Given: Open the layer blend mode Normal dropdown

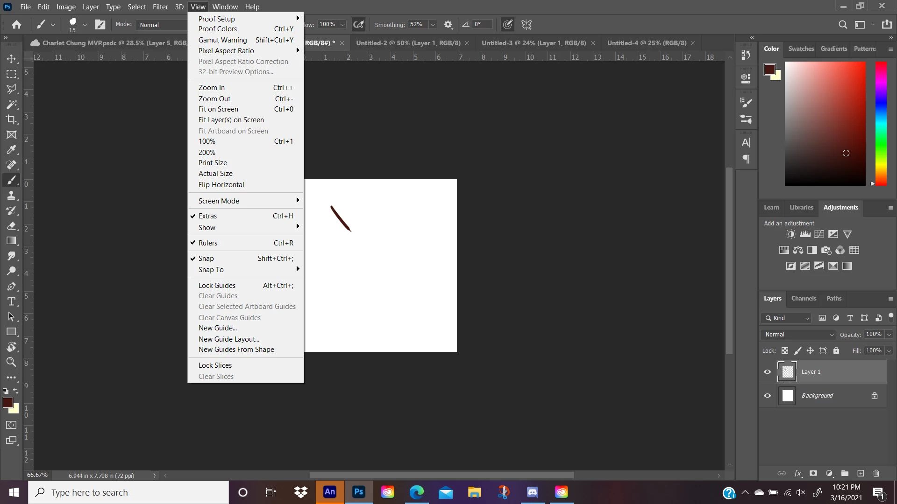Looking at the screenshot, I should 798,335.
